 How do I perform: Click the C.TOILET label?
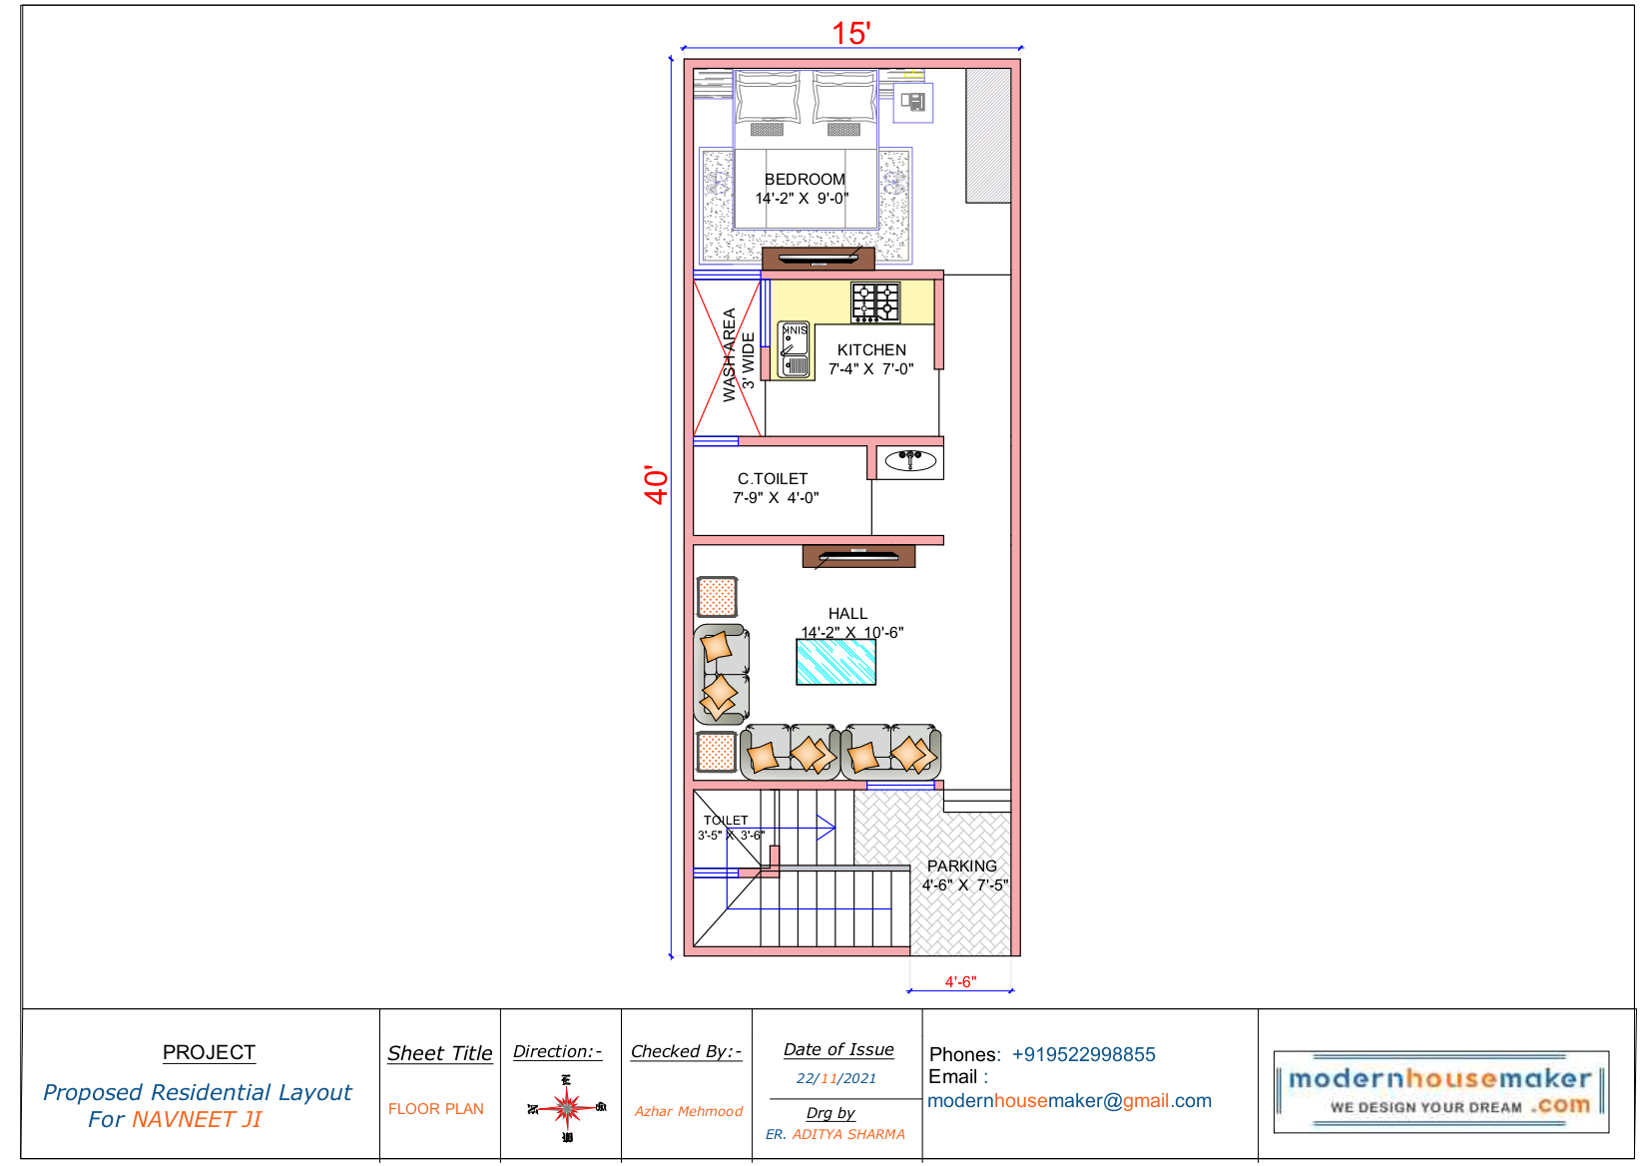pos(773,479)
